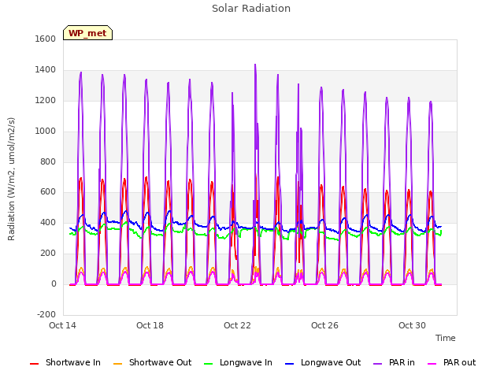Click the tallest PAR in spike after Oct 22
This screenshot has height=378, width=504.
(x=255, y=65)
